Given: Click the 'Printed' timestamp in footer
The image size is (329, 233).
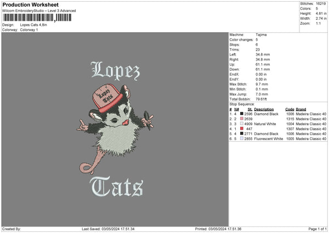Looking at the screenshot, I should (218, 229).
